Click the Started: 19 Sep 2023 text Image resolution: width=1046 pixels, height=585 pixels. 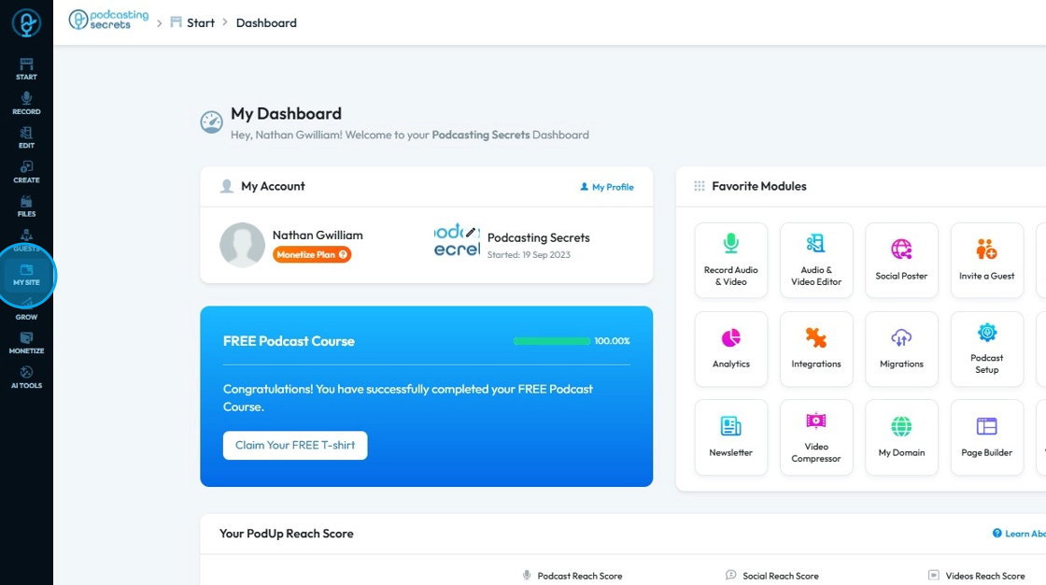pos(529,255)
